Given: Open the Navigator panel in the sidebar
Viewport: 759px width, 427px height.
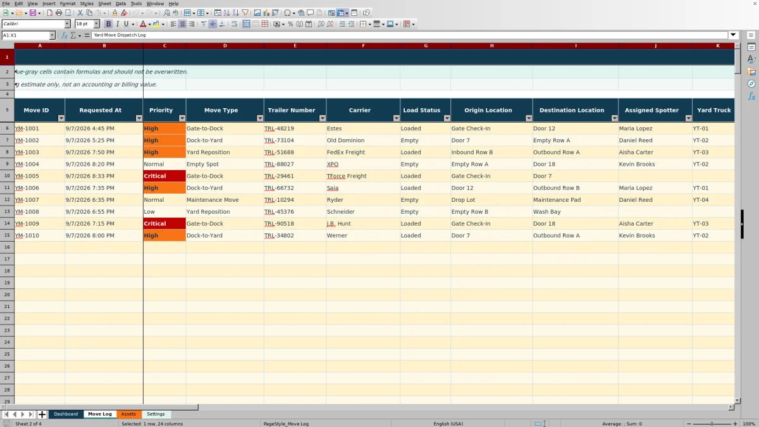Looking at the screenshot, I should point(751,84).
